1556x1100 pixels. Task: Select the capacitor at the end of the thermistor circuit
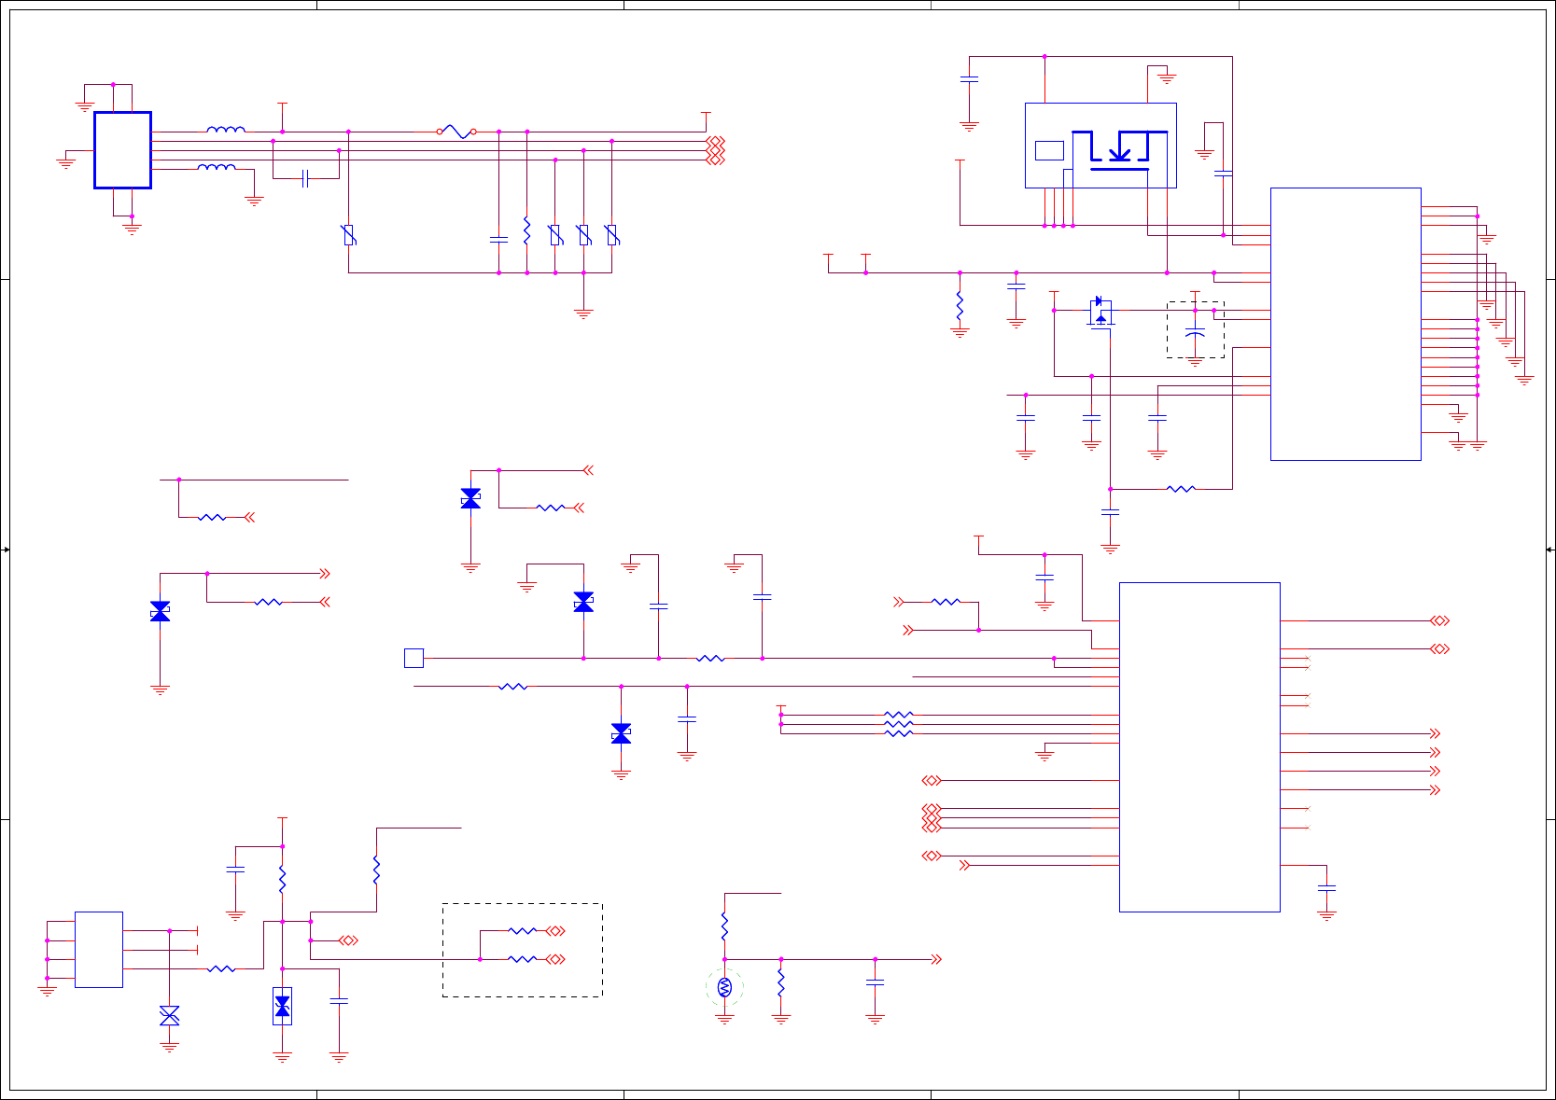[875, 982]
